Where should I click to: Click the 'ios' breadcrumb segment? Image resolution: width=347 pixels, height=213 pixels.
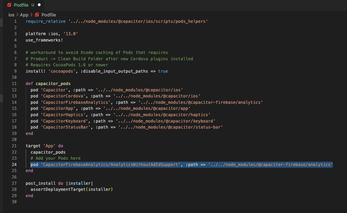click(11, 15)
